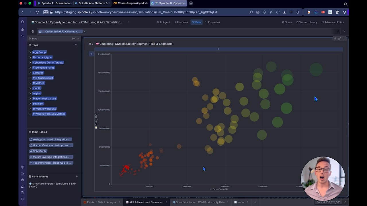The image size is (367, 206).
Task: Click the Share button
Action: click(287, 22)
